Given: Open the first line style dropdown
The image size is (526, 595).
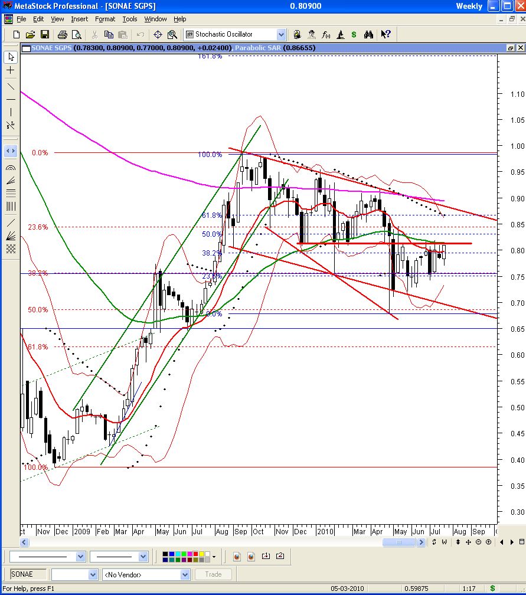Looking at the screenshot, I should (80, 556).
